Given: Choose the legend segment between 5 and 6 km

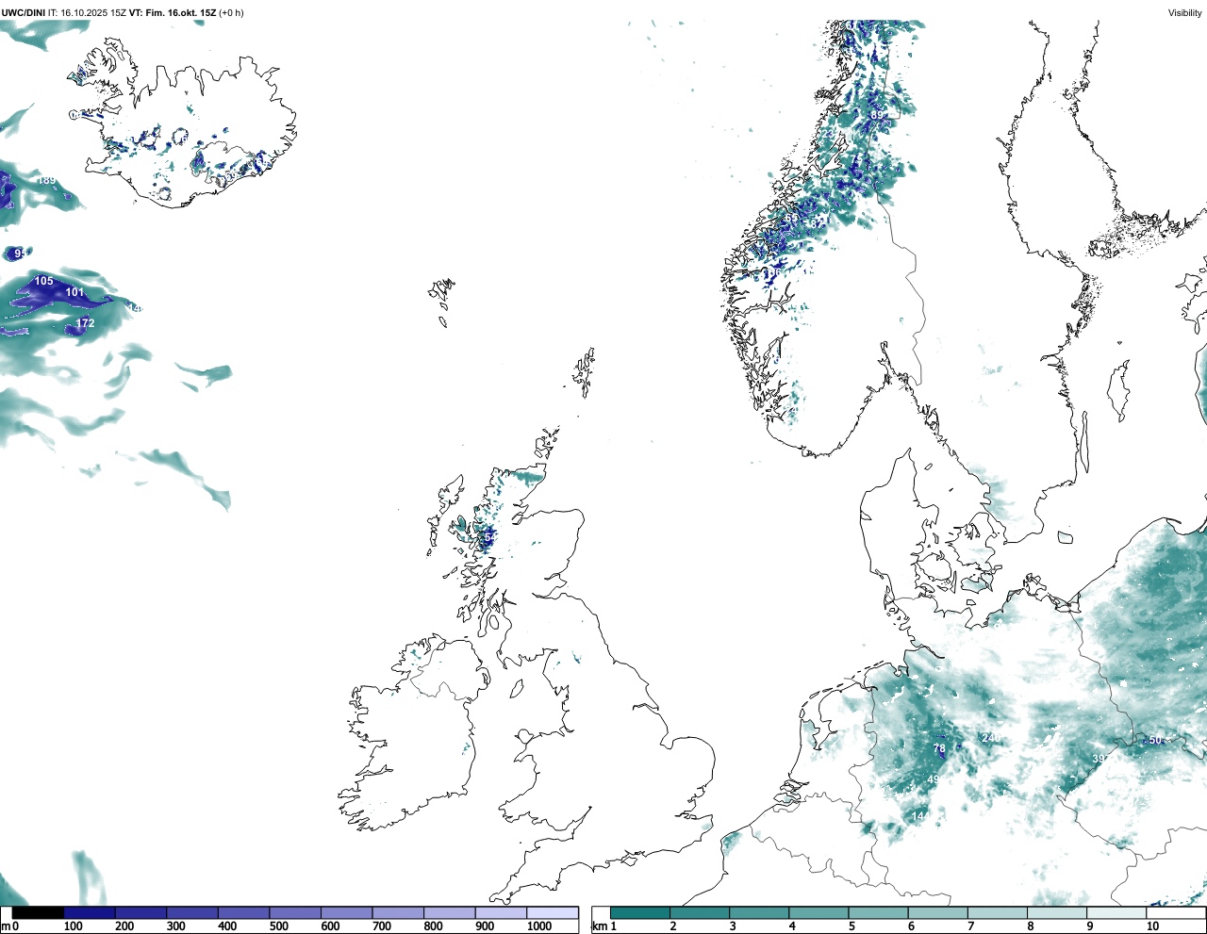Looking at the screenshot, I should coord(878,912).
